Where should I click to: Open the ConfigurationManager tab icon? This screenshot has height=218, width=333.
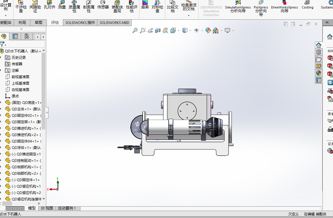(x=27, y=36)
